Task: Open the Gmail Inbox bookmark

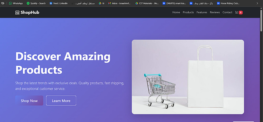Action: 119,3
